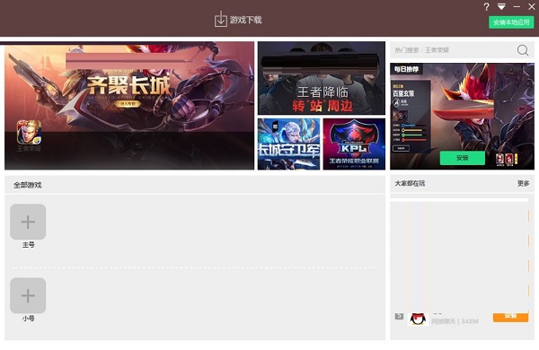This screenshot has height=350, width=539.
Task: Click the orange 安装 button beside QQ
Action: pos(510,317)
